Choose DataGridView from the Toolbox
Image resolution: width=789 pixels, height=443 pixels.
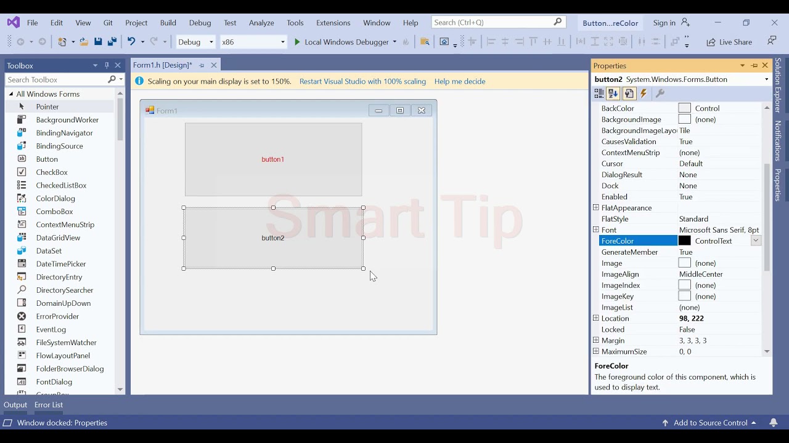[x=59, y=237]
